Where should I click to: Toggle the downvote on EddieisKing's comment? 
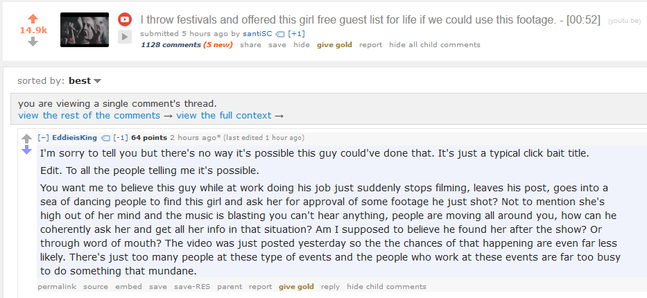click(x=27, y=150)
